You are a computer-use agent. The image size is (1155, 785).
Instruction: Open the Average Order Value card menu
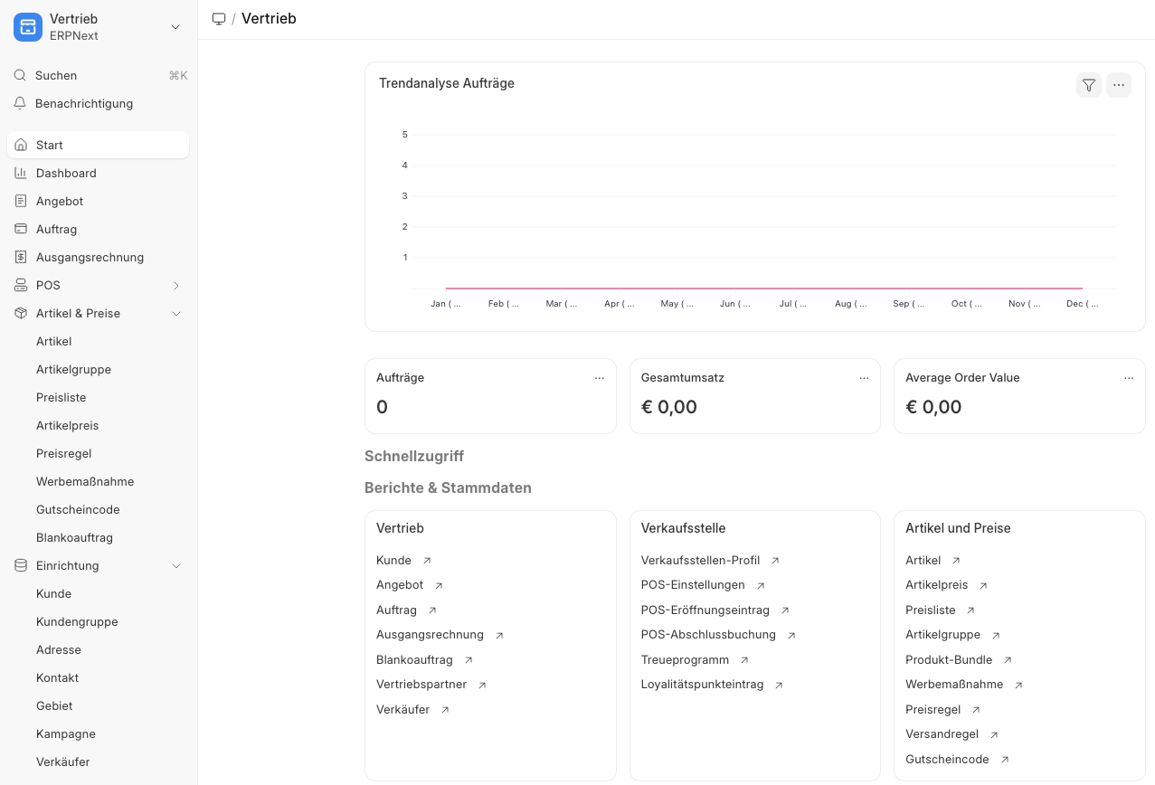point(1128,378)
